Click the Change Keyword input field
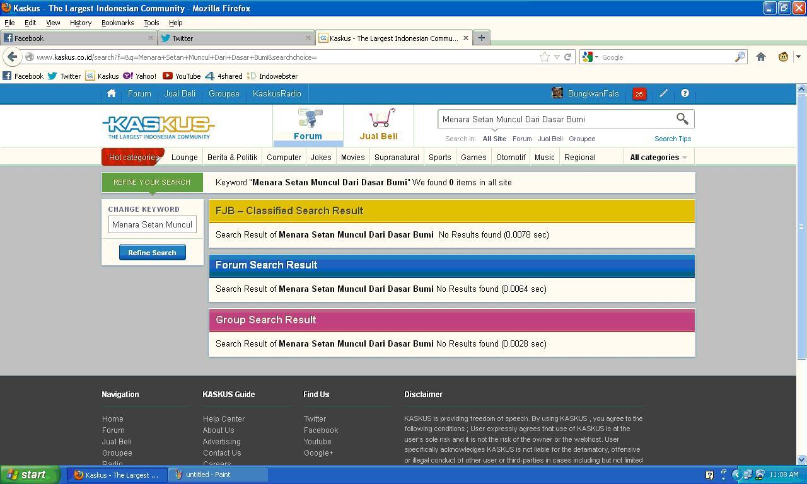Image resolution: width=807 pixels, height=484 pixels. tap(152, 224)
